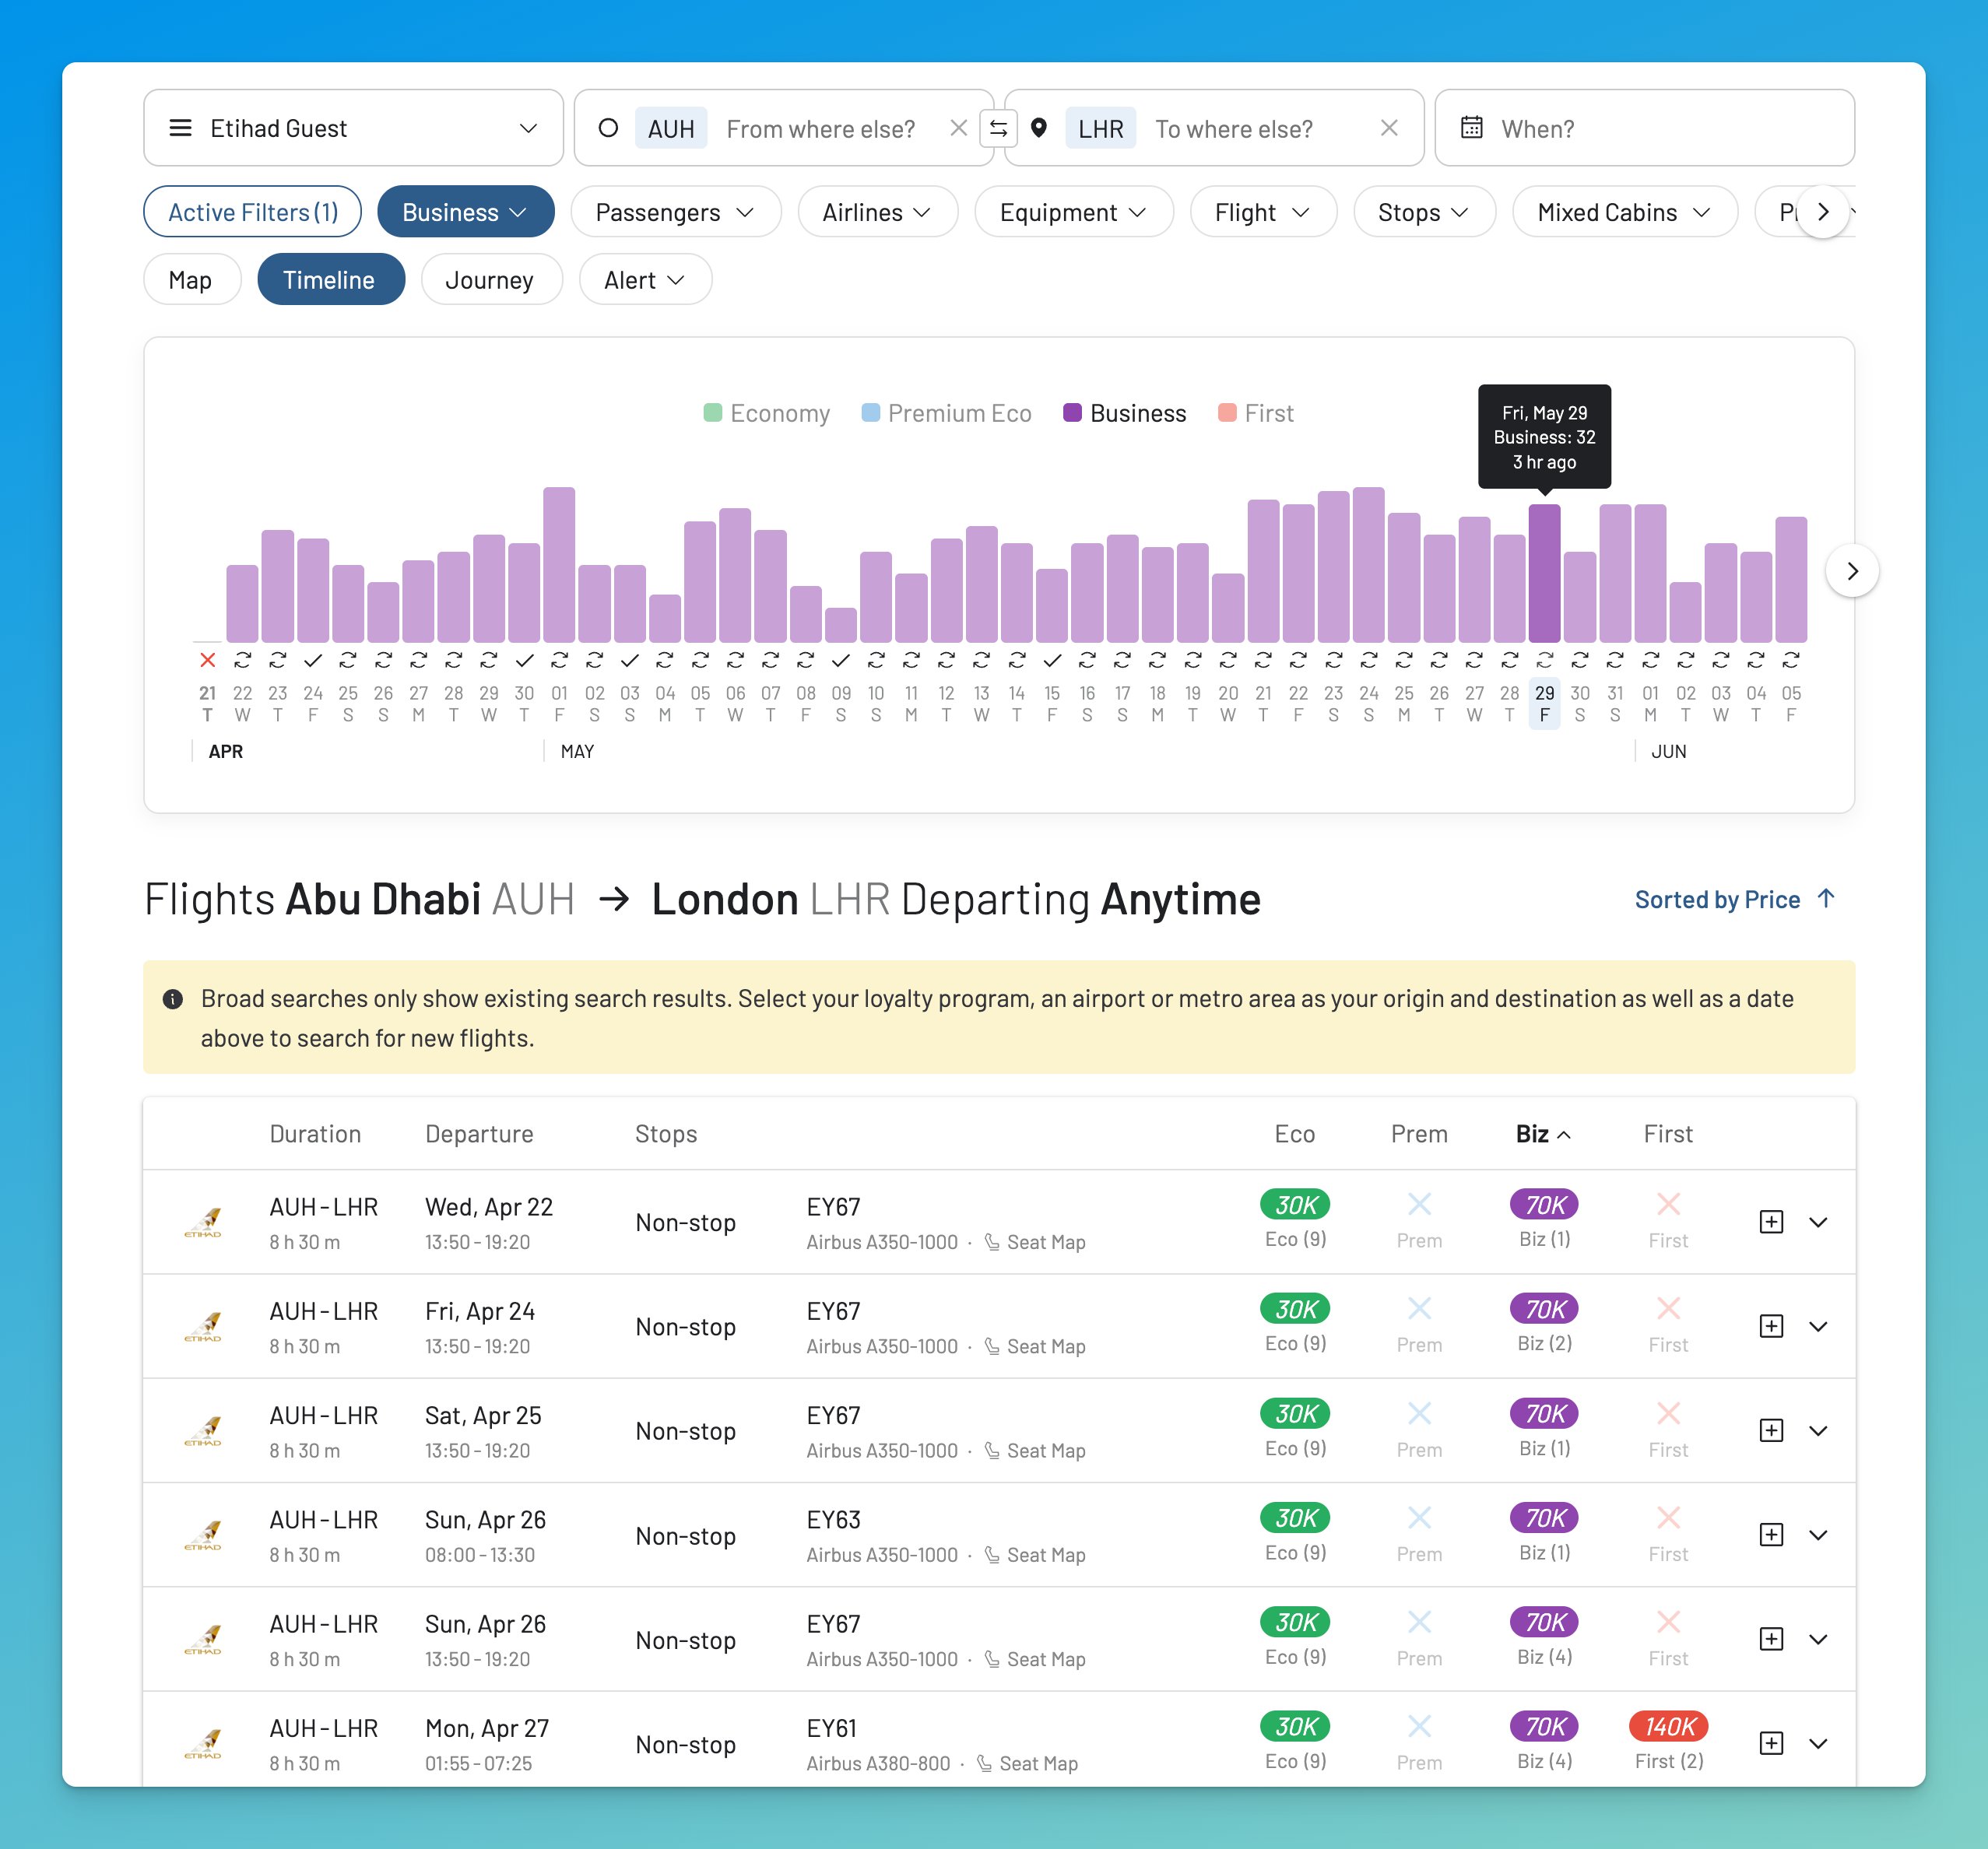Click the refresh icon below April 22
Image resolution: width=1988 pixels, height=1849 pixels.
242,659
